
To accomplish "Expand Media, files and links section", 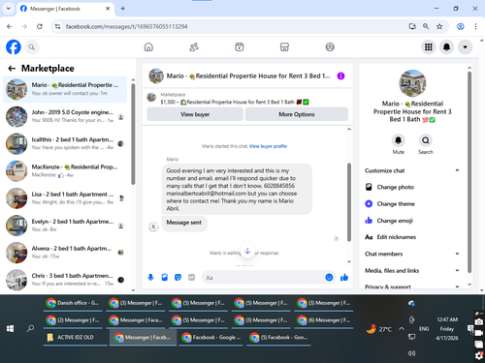I will coord(411,270).
